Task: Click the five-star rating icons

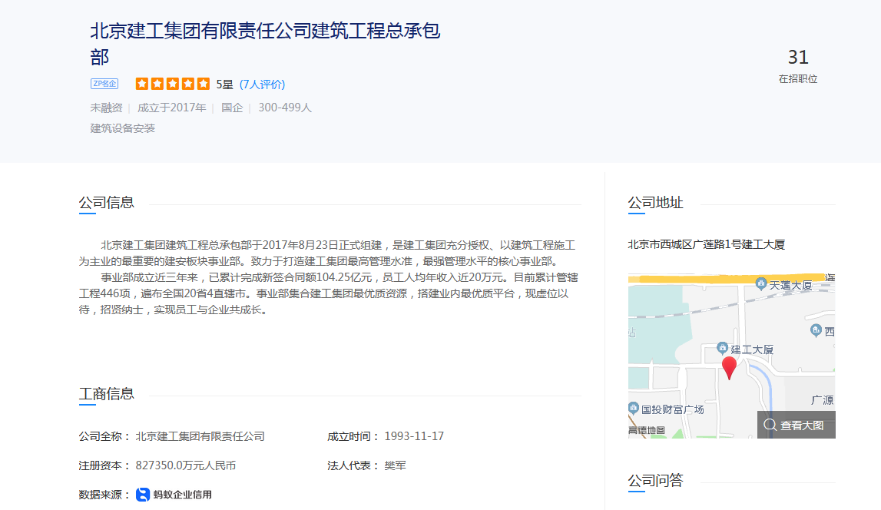Action: pyautogui.click(x=173, y=84)
